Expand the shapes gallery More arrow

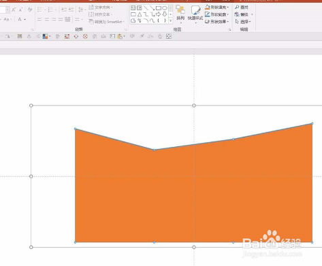[171, 21]
